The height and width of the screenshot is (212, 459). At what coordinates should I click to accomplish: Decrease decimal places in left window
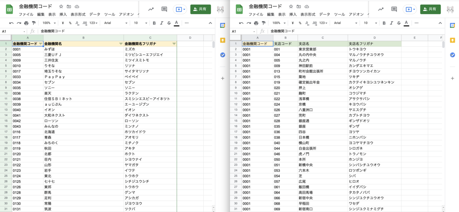[x=77, y=23]
